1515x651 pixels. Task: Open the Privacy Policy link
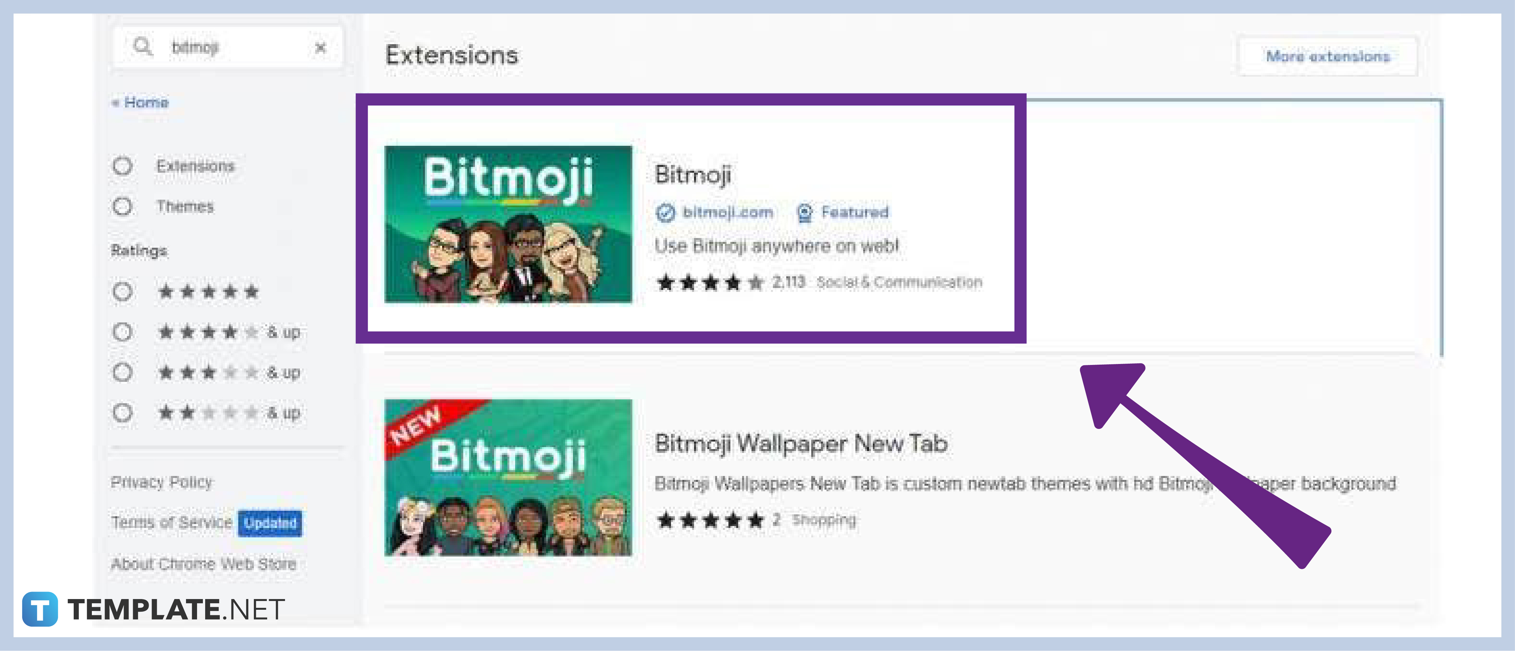click(x=162, y=482)
